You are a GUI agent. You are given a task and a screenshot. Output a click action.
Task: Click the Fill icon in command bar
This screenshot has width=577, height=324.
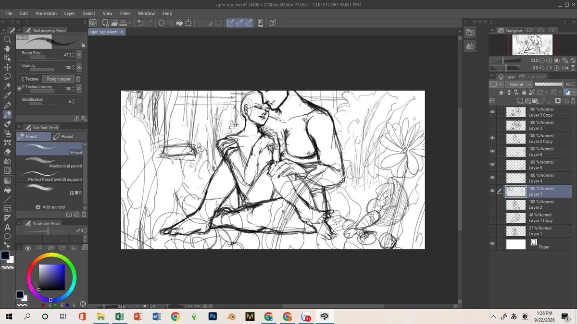(x=179, y=23)
